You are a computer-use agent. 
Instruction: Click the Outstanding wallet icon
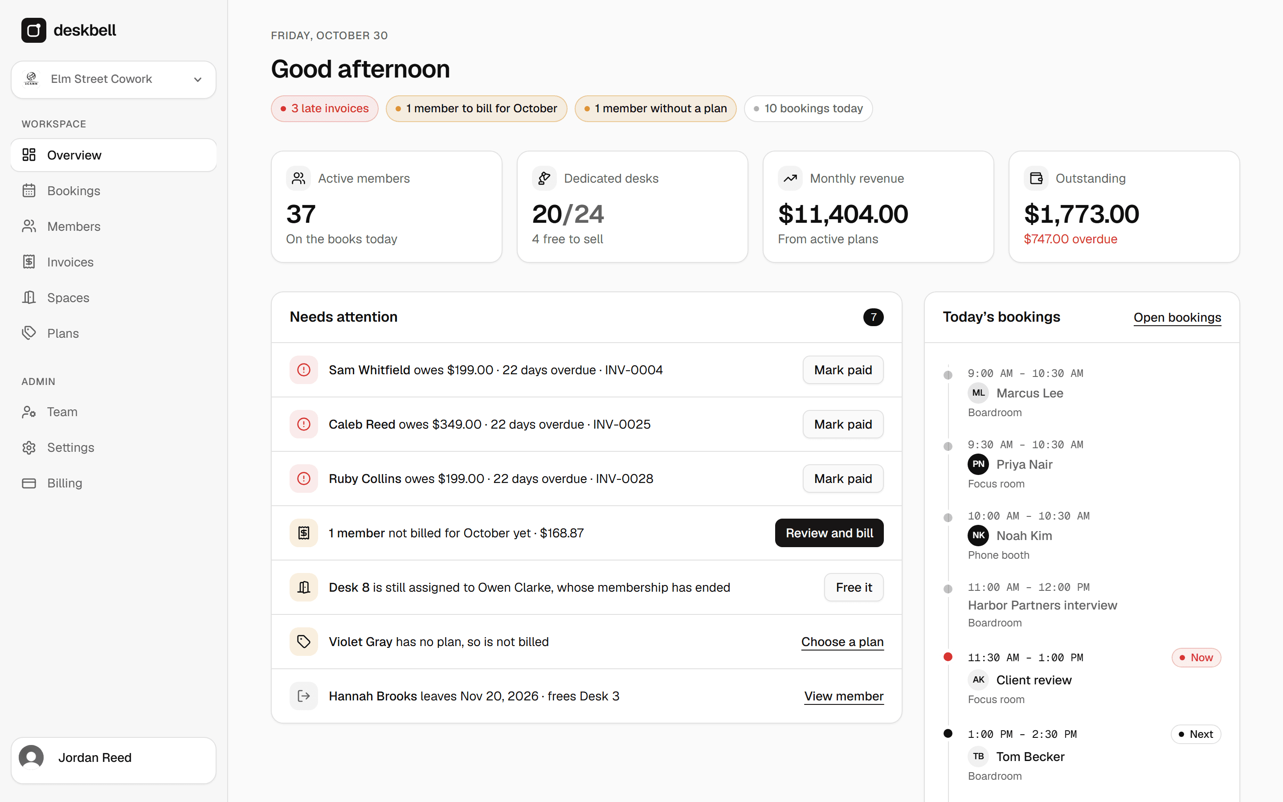1036,178
